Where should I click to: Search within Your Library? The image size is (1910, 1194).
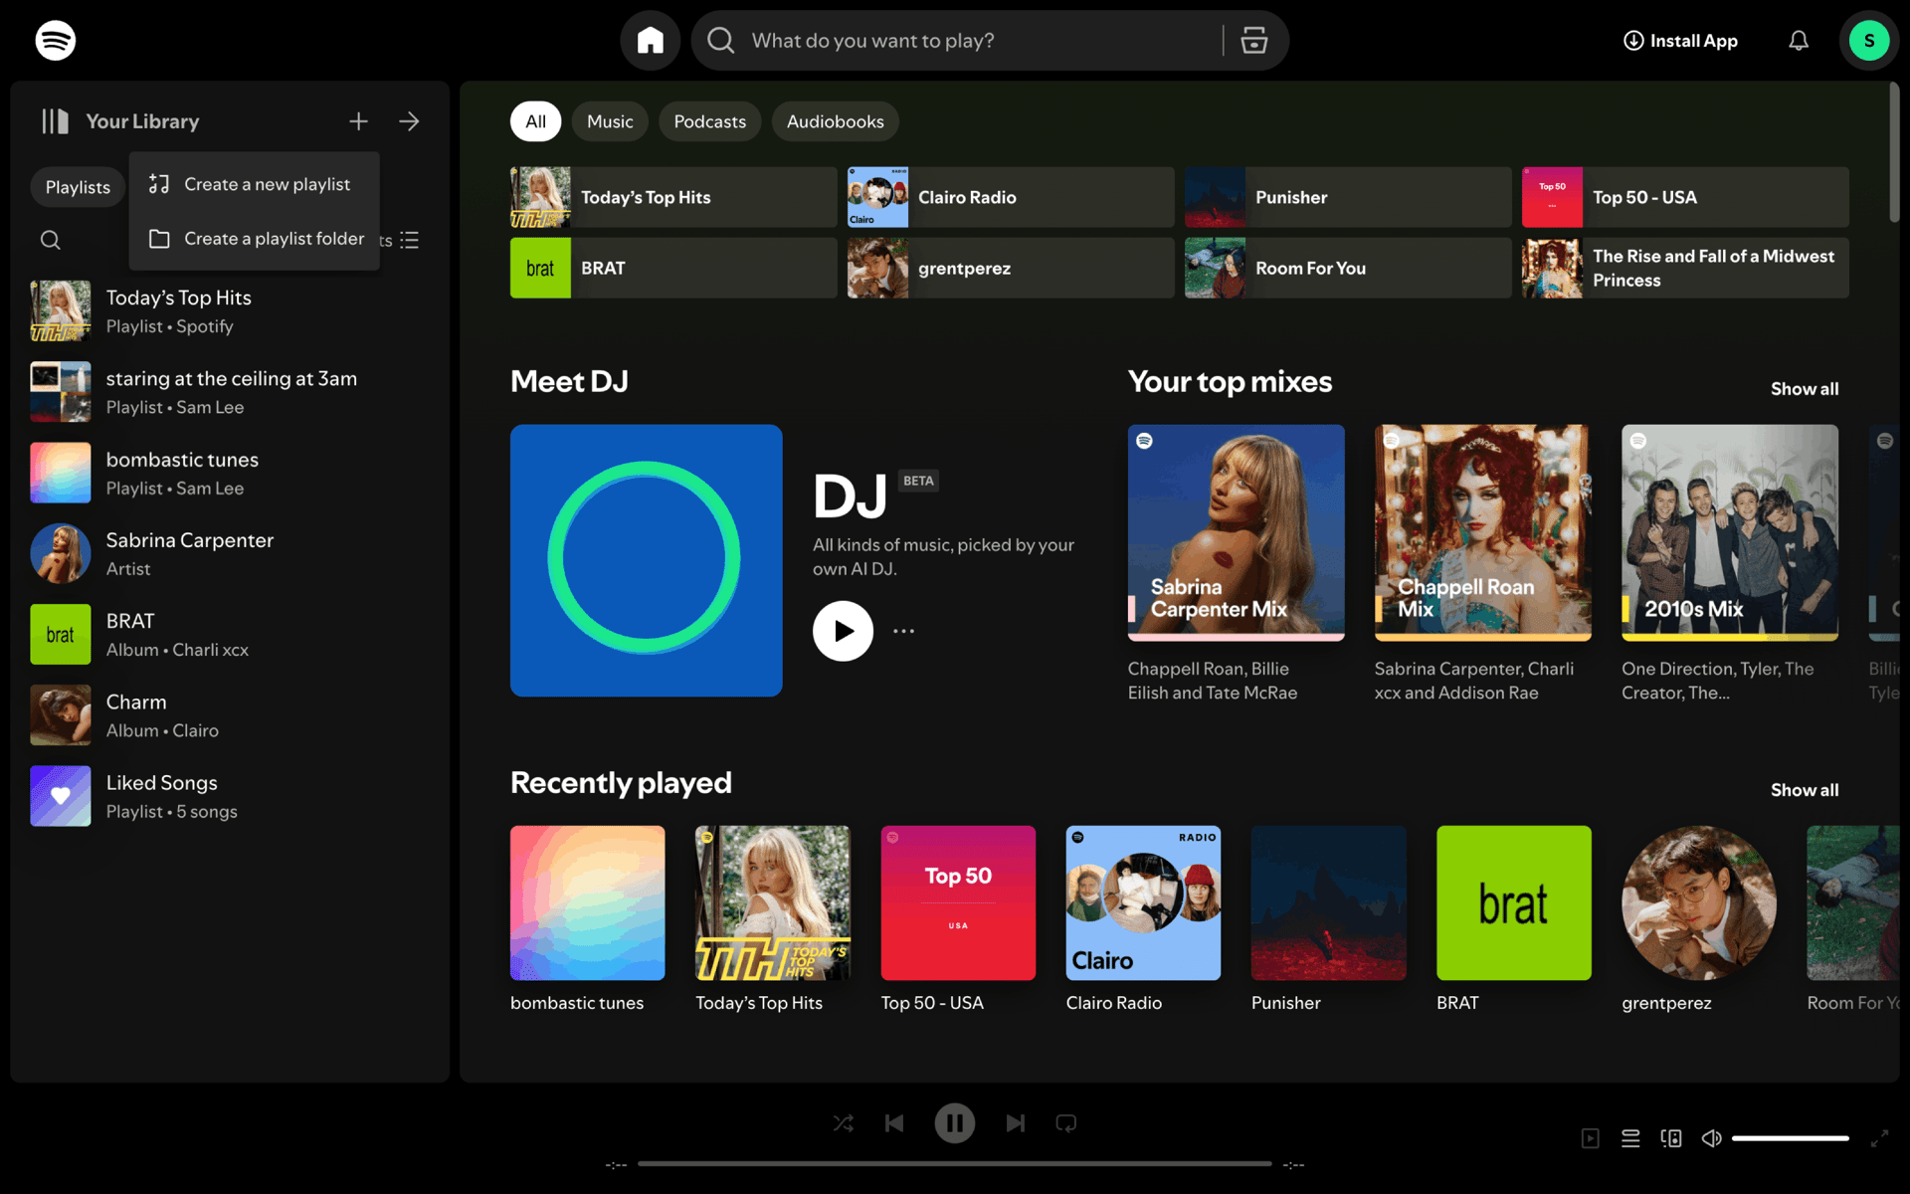51,240
